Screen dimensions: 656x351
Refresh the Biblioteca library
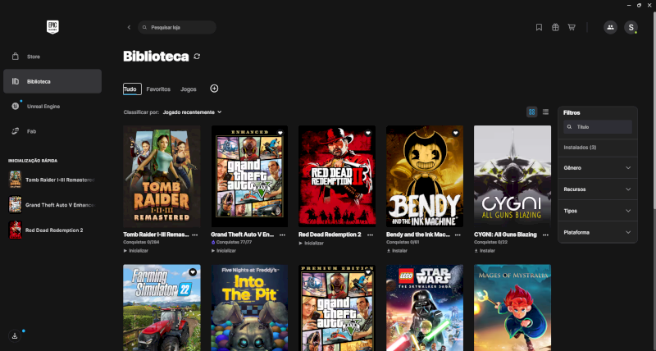coord(197,57)
